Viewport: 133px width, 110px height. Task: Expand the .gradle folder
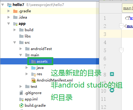[x=9, y=11]
